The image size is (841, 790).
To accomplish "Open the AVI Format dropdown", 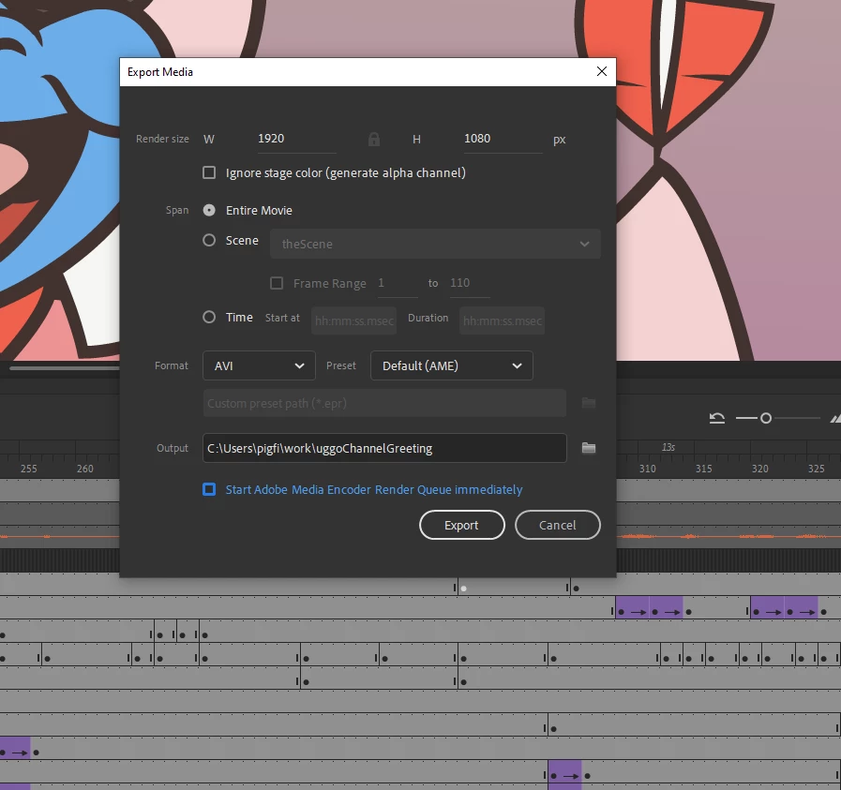I will tap(259, 365).
